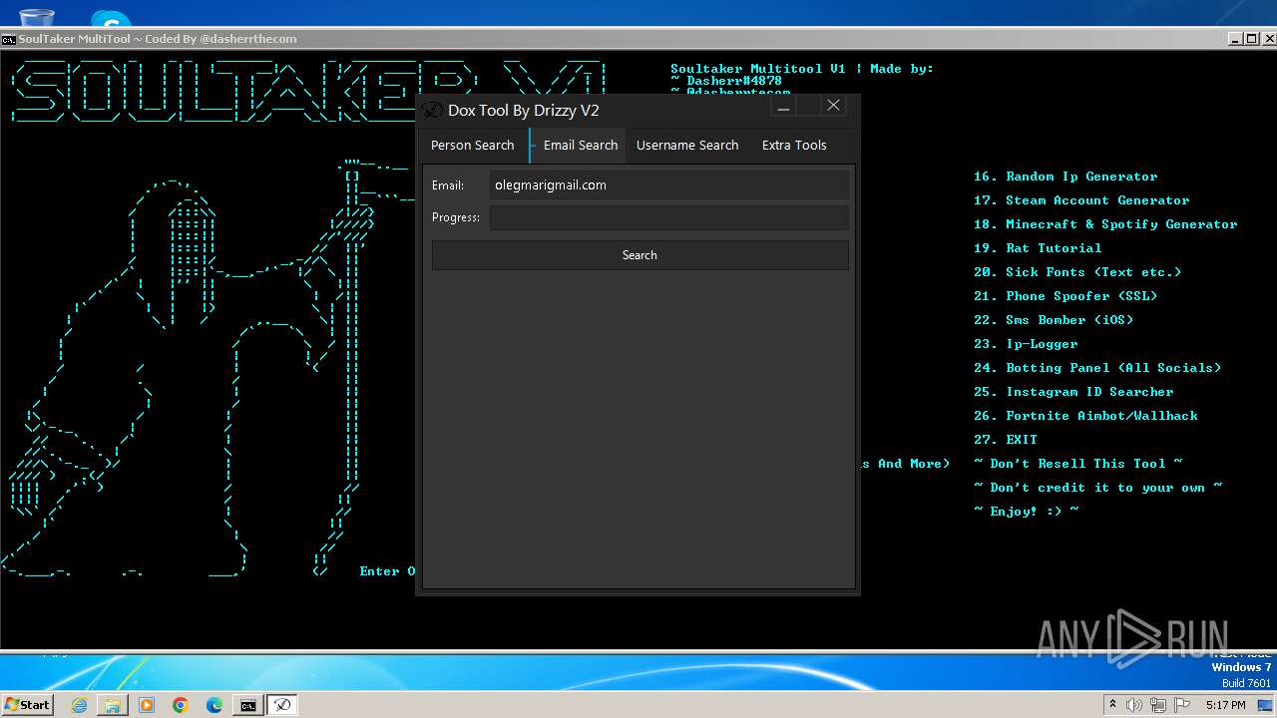
Task: Open the network status tray icon
Action: point(1158,705)
